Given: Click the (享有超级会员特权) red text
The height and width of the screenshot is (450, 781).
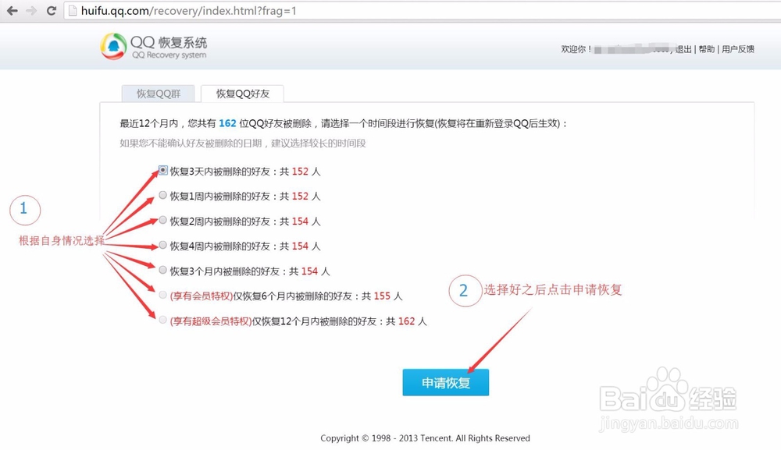Looking at the screenshot, I should pyautogui.click(x=211, y=322).
